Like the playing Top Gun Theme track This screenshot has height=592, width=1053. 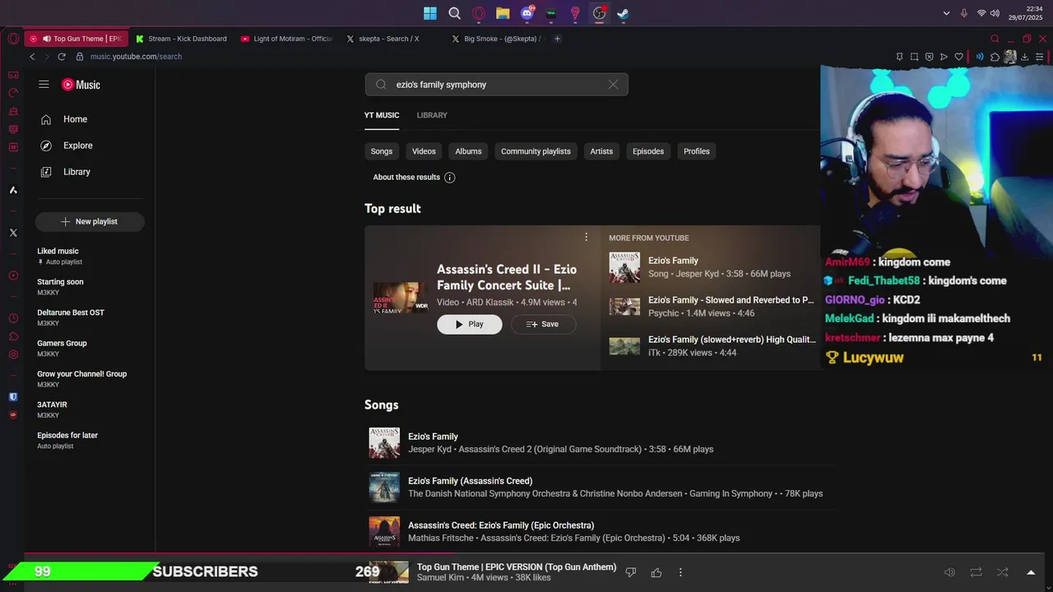pos(656,572)
